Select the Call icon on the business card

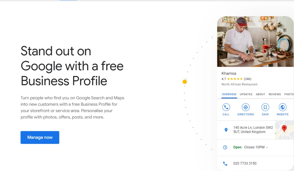tap(226, 108)
